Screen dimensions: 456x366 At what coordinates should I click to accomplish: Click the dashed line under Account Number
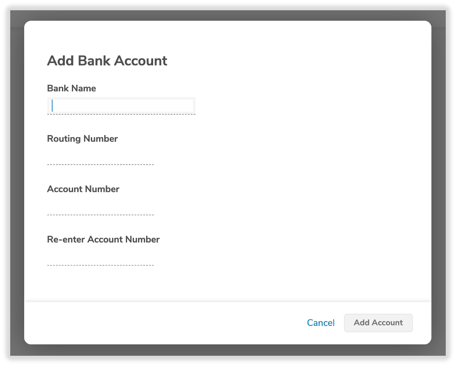100,214
